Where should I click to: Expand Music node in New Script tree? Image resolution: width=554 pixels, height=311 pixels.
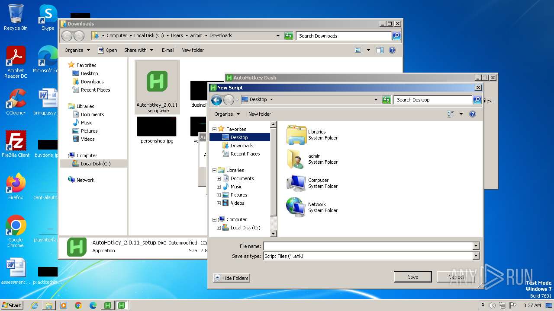[219, 187]
